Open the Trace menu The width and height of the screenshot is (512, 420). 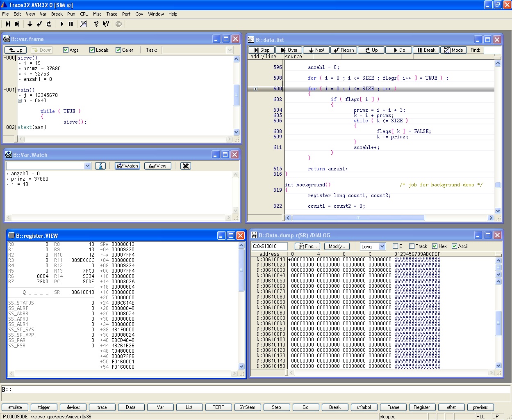(x=112, y=14)
